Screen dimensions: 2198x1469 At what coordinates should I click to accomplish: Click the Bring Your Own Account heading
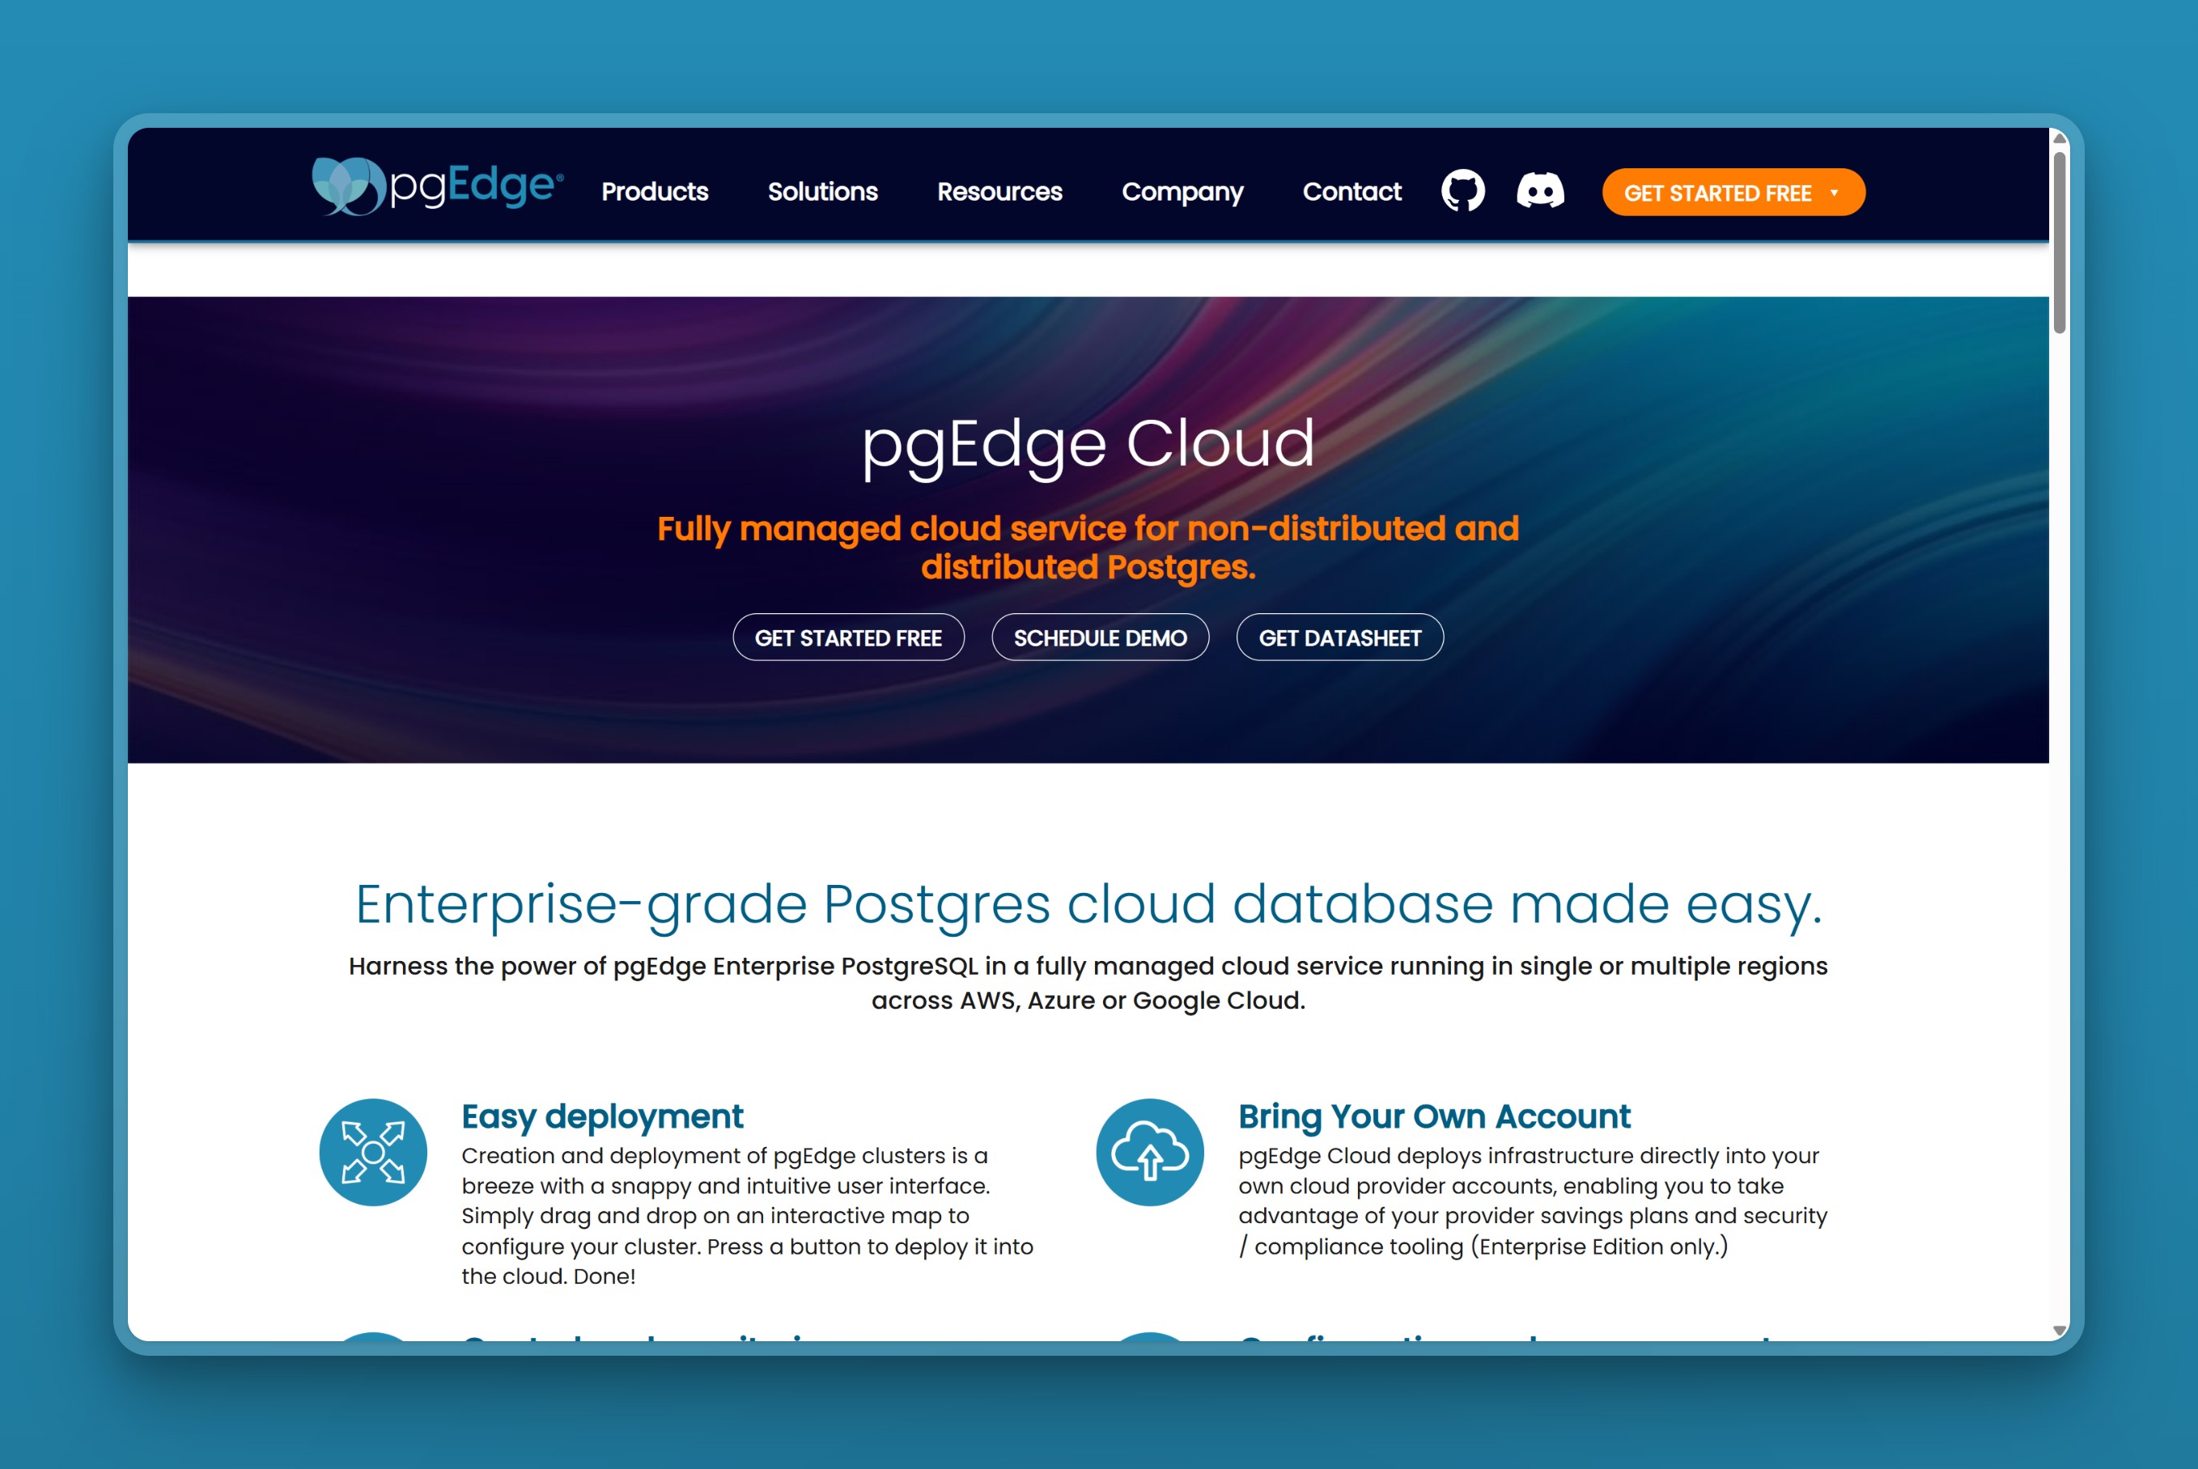coord(1434,1116)
